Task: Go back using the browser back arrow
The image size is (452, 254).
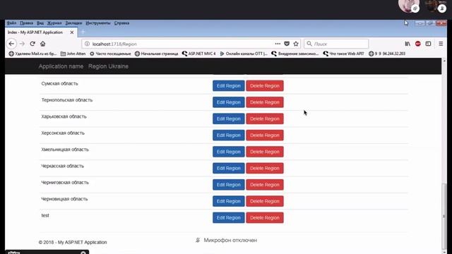Action: coord(11,44)
